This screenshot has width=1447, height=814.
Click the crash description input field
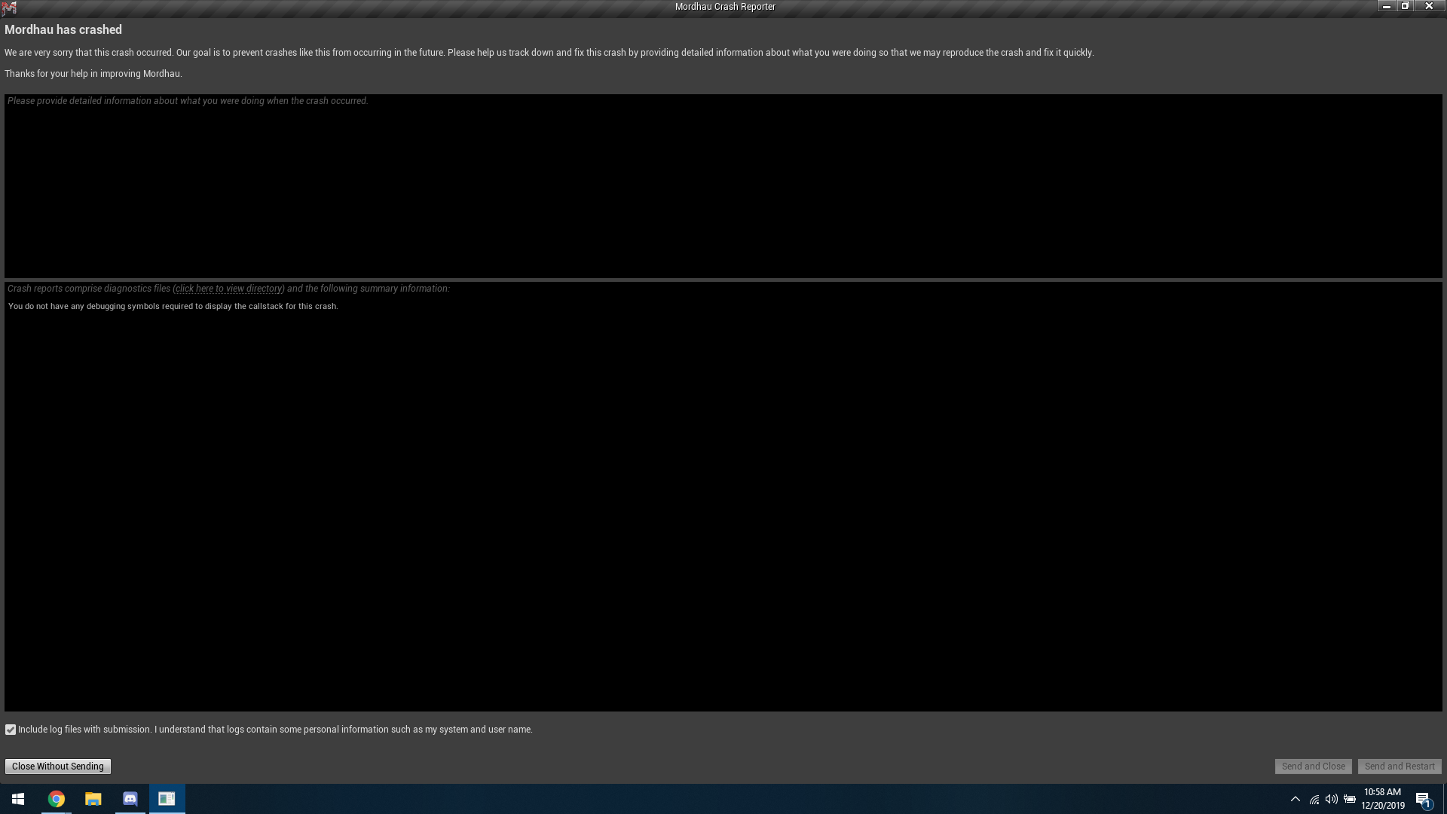pos(723,186)
